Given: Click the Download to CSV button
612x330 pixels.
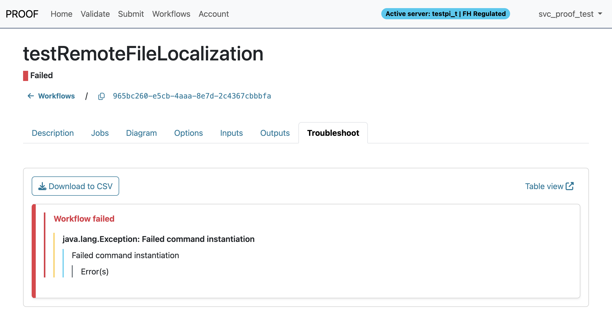Looking at the screenshot, I should 75,186.
